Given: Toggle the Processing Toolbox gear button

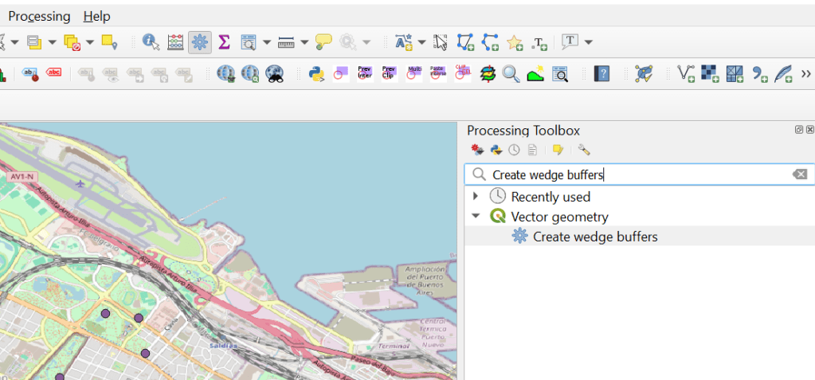Looking at the screenshot, I should pos(200,42).
